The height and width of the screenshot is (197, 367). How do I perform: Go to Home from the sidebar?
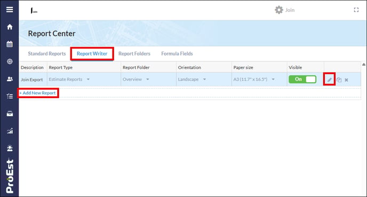click(x=10, y=27)
